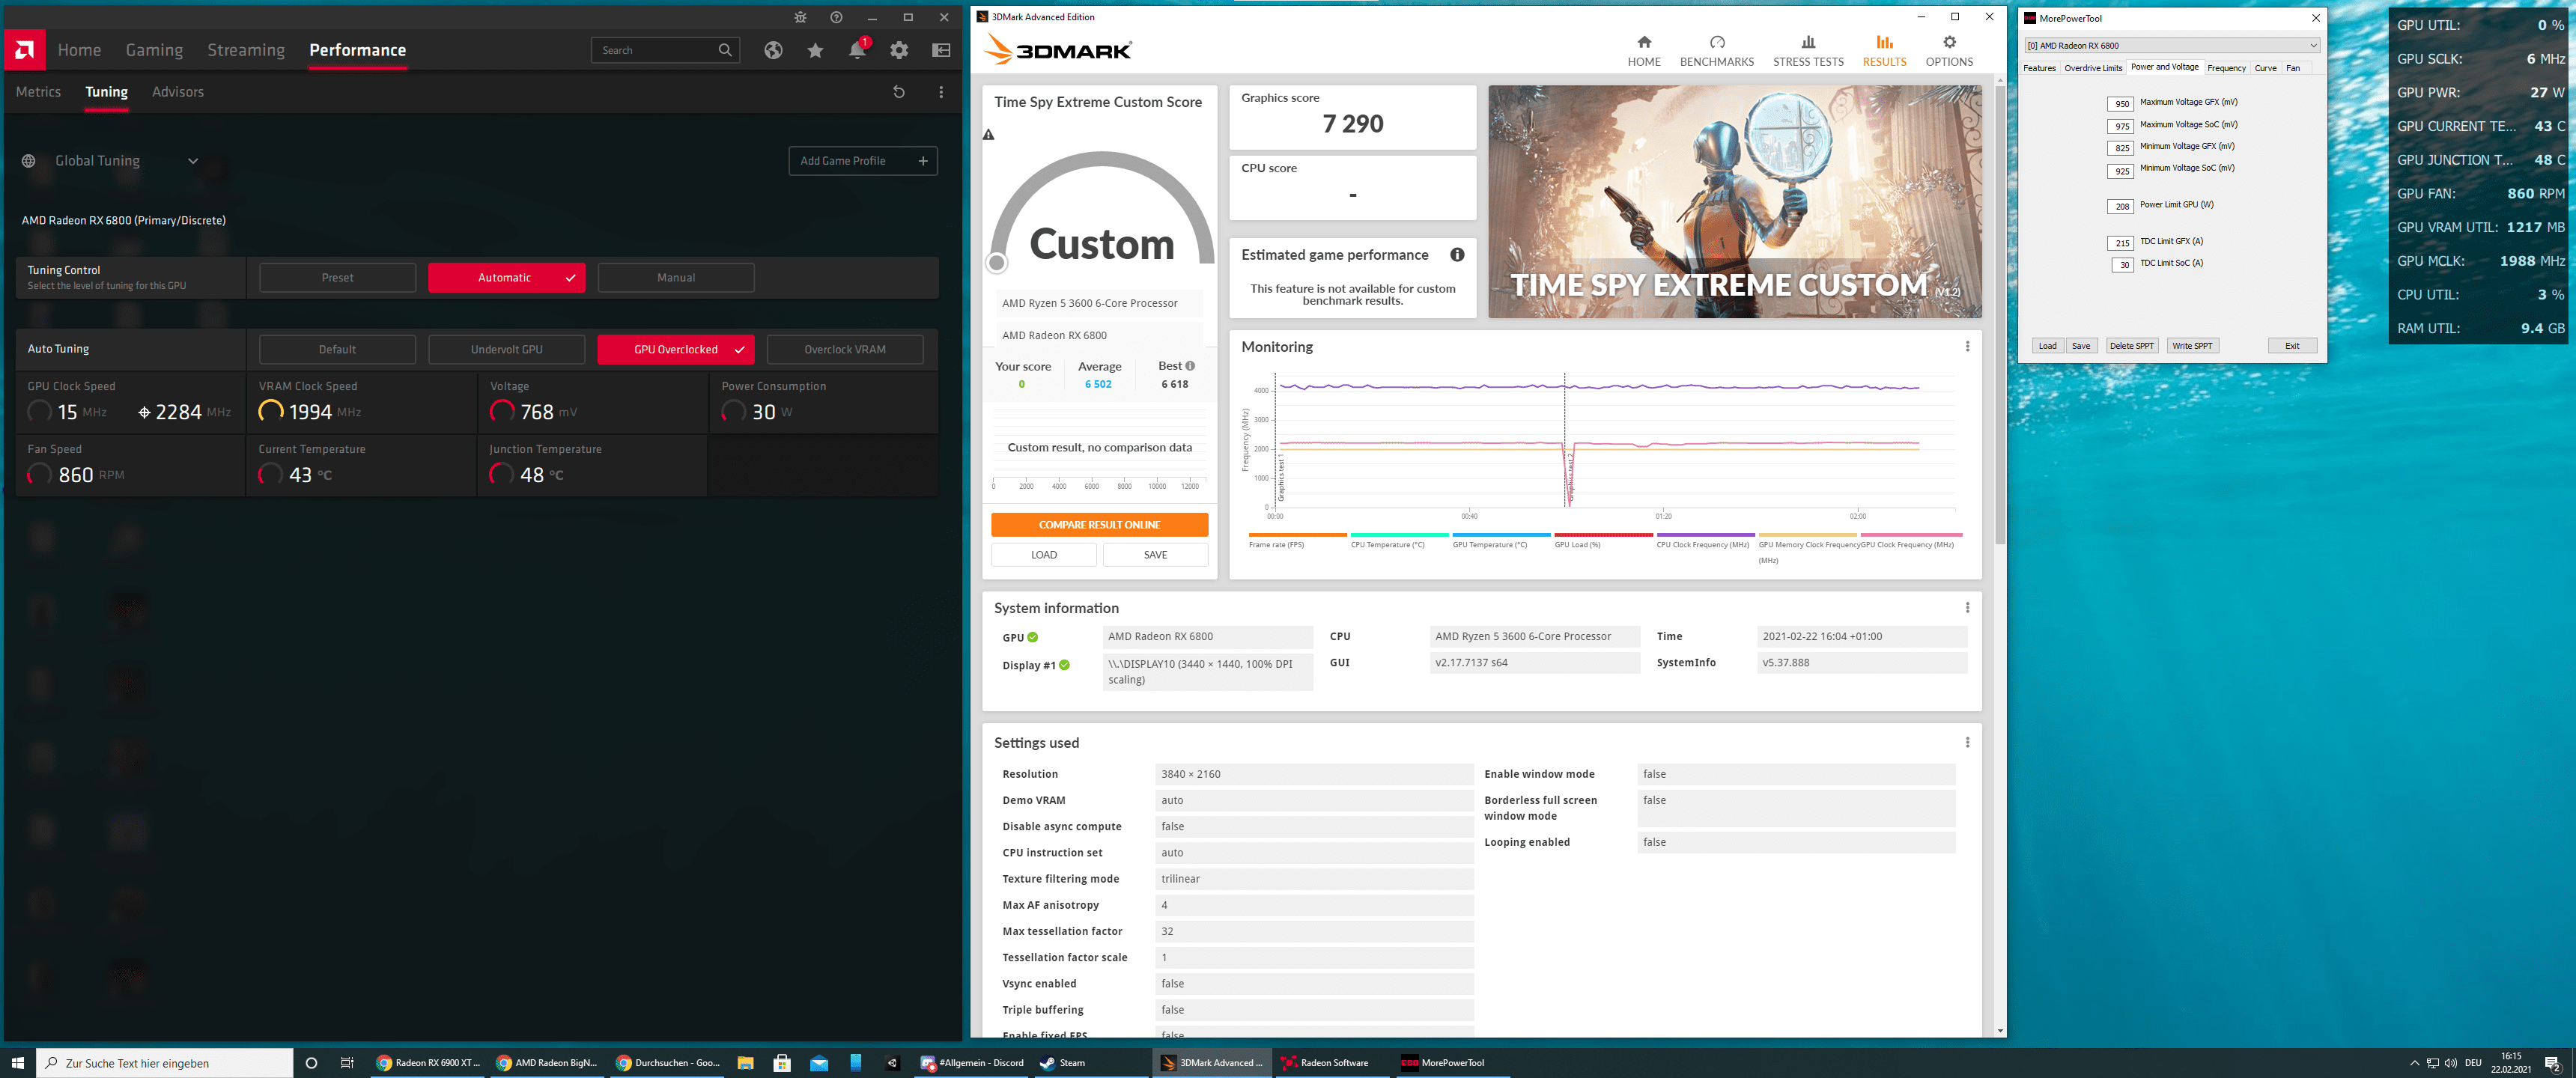Click Maximum Voltage GFX input field

(x=2119, y=104)
